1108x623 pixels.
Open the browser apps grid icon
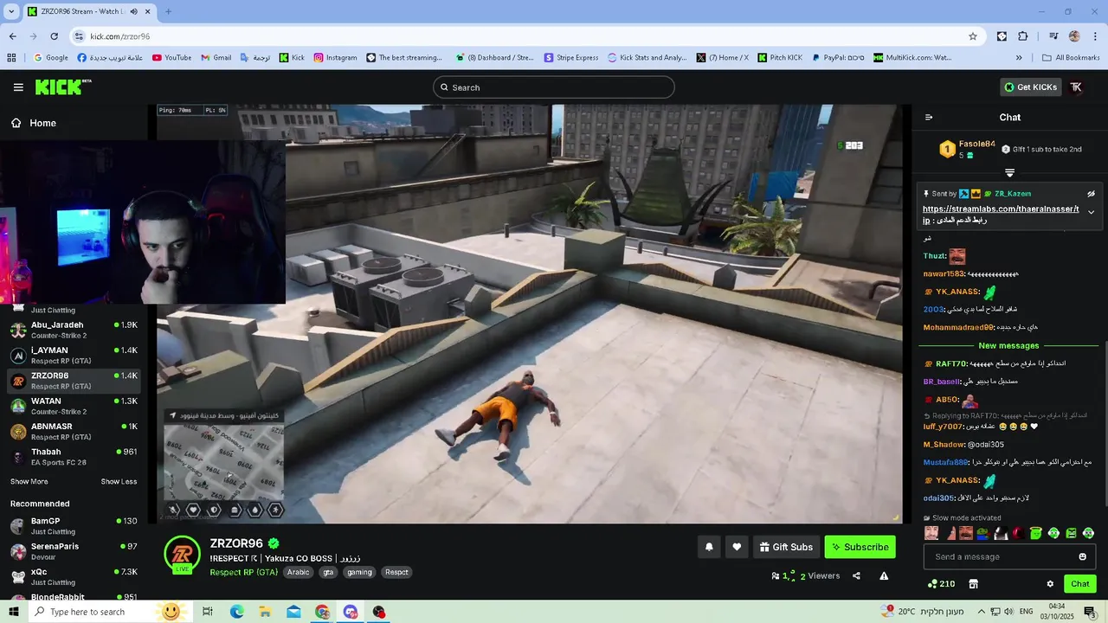click(11, 58)
